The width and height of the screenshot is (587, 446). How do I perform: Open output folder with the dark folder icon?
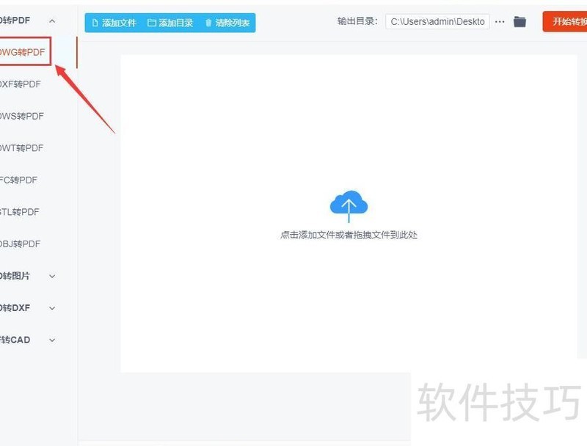(x=519, y=22)
